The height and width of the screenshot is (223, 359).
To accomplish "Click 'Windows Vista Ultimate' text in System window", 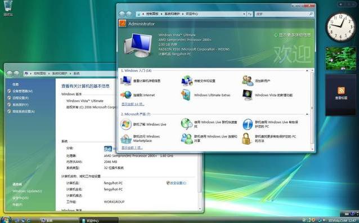I will click(85, 101).
